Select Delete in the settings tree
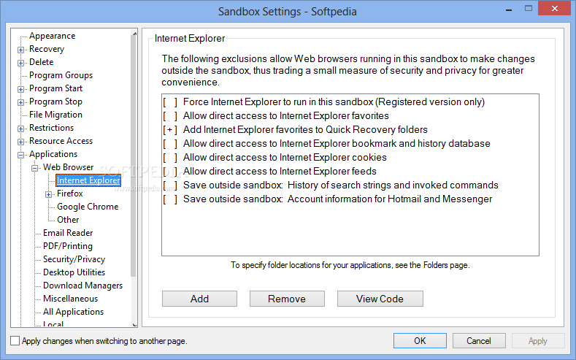 click(x=41, y=62)
